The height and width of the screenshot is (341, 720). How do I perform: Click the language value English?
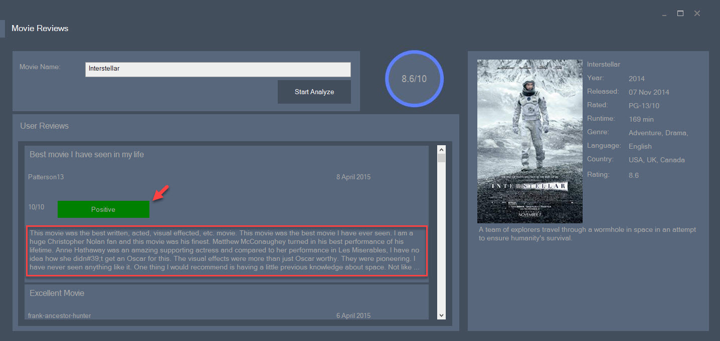[640, 146]
